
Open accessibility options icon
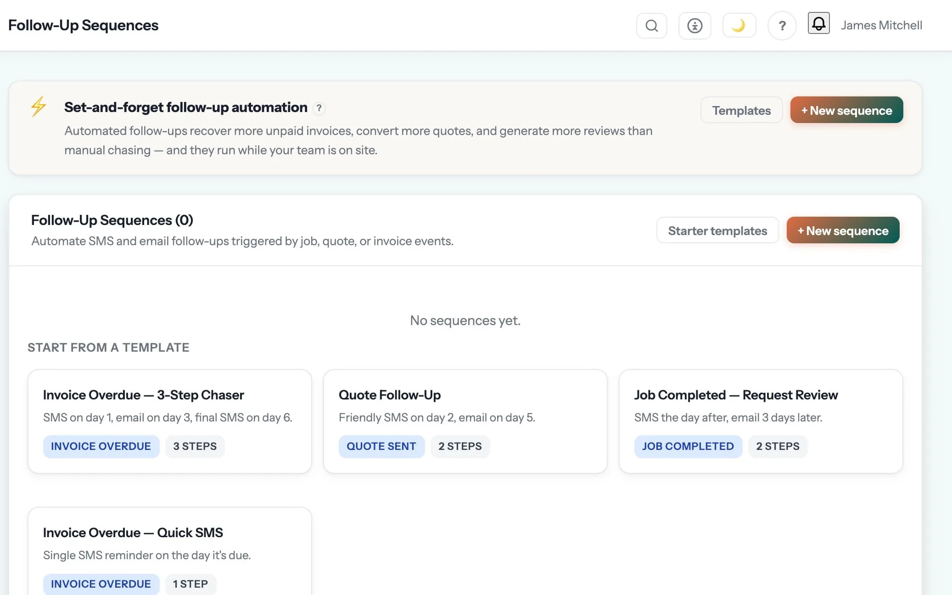(x=694, y=25)
